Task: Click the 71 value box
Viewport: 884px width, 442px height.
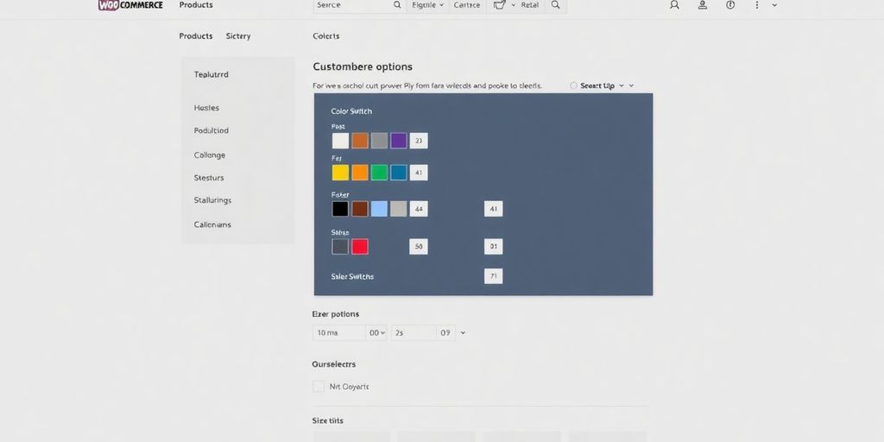Action: point(493,276)
